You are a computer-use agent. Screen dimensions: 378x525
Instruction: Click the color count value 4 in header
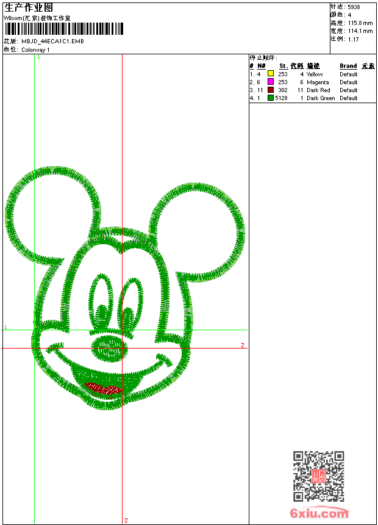pyautogui.click(x=349, y=15)
